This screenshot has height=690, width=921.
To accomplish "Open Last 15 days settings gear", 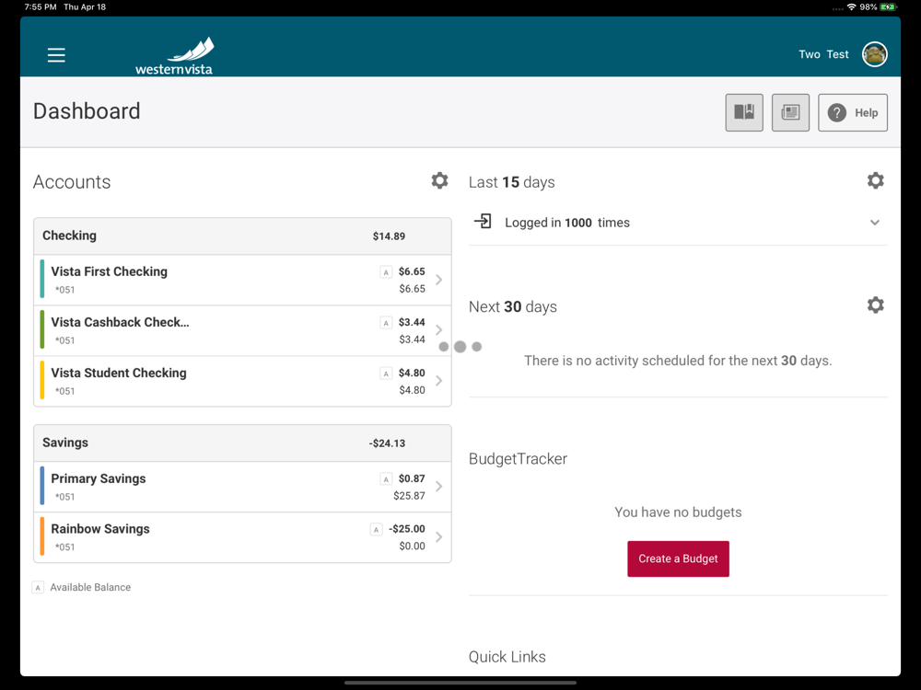I will click(x=875, y=180).
